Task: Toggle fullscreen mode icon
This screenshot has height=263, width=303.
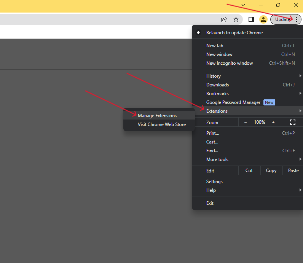Action: tap(293, 122)
